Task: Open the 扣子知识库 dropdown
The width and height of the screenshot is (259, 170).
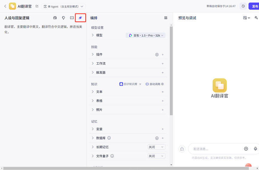Action: [130, 84]
